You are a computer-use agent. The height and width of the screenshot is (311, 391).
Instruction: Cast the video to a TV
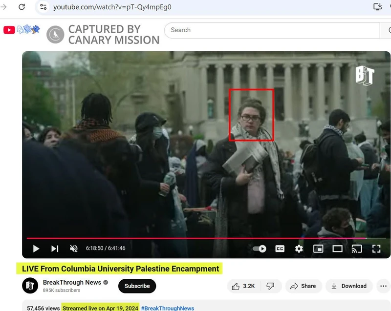[x=357, y=249]
